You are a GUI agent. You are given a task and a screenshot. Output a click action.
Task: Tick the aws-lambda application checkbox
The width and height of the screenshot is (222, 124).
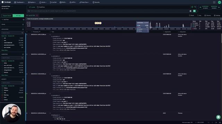pos(2,48)
